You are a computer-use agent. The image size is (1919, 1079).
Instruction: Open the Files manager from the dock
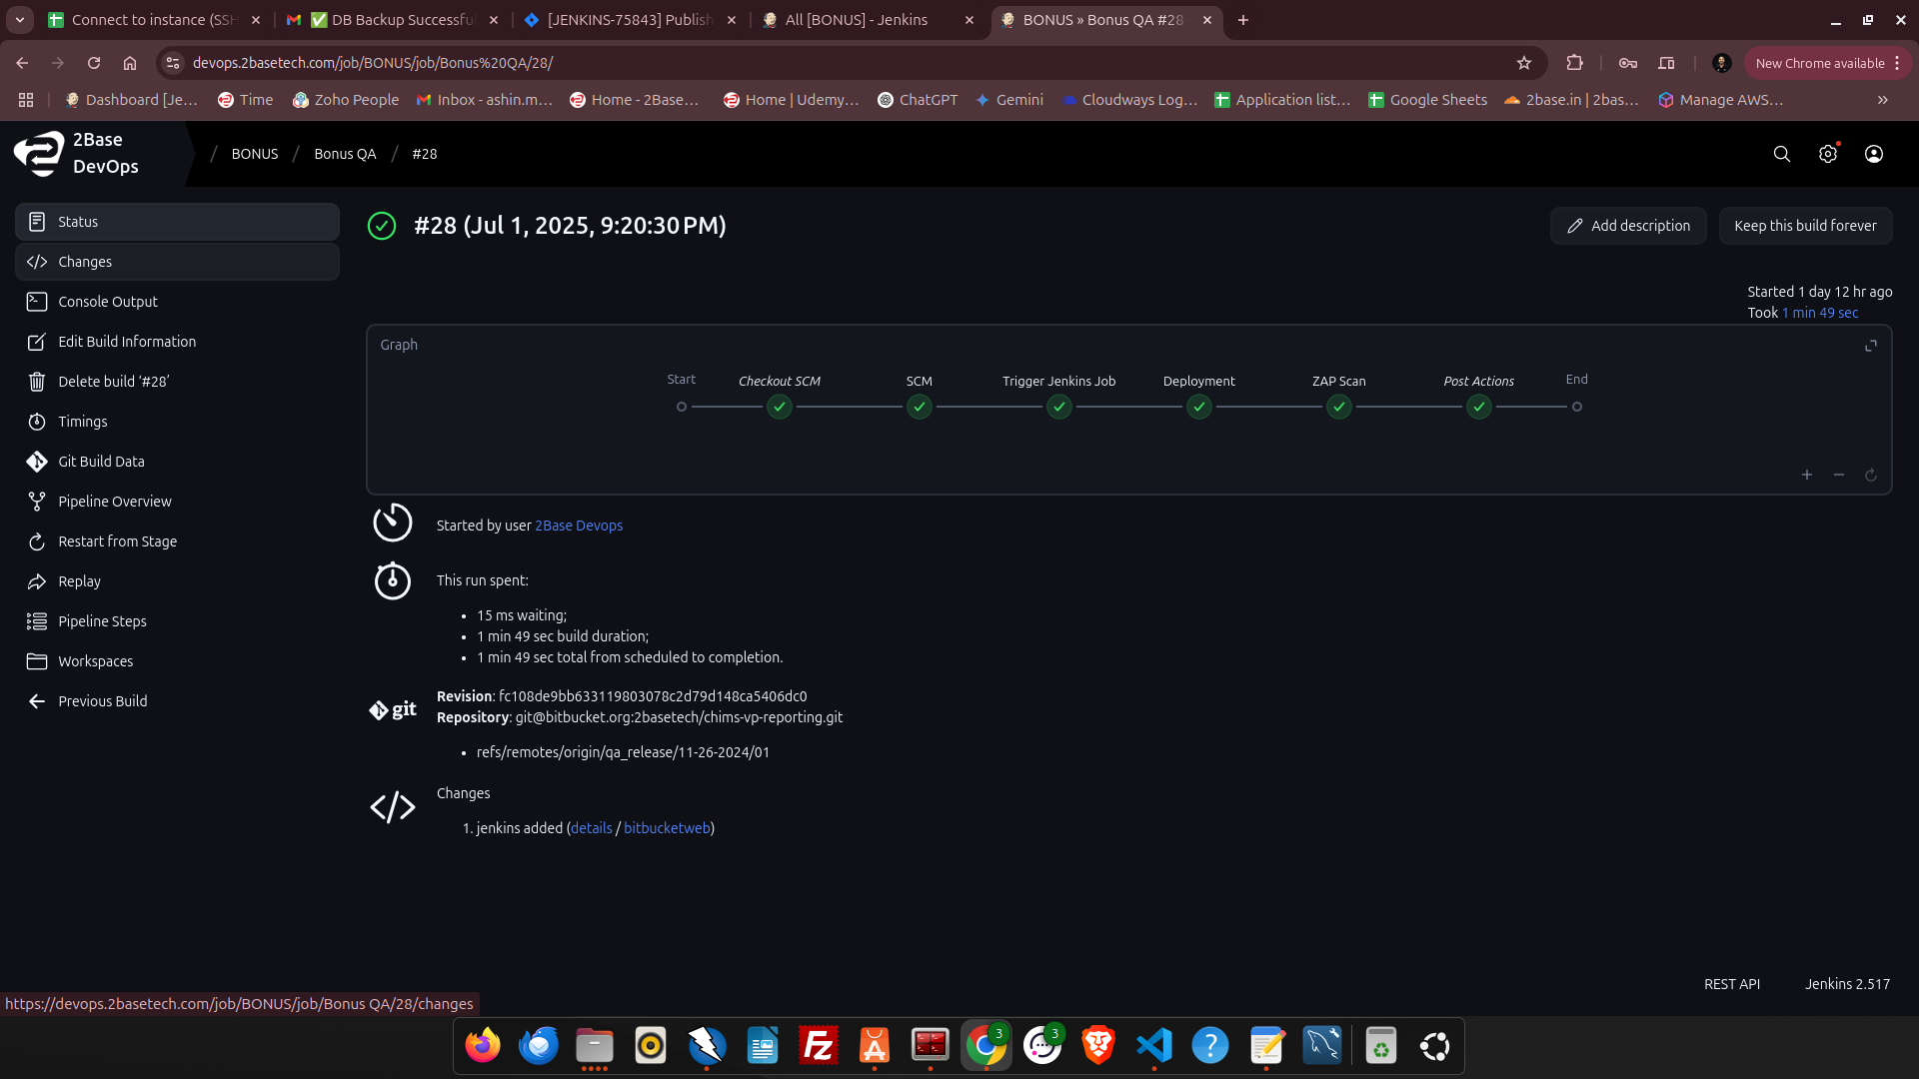[595, 1046]
